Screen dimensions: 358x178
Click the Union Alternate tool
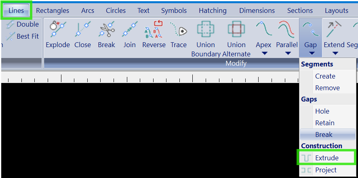click(236, 39)
